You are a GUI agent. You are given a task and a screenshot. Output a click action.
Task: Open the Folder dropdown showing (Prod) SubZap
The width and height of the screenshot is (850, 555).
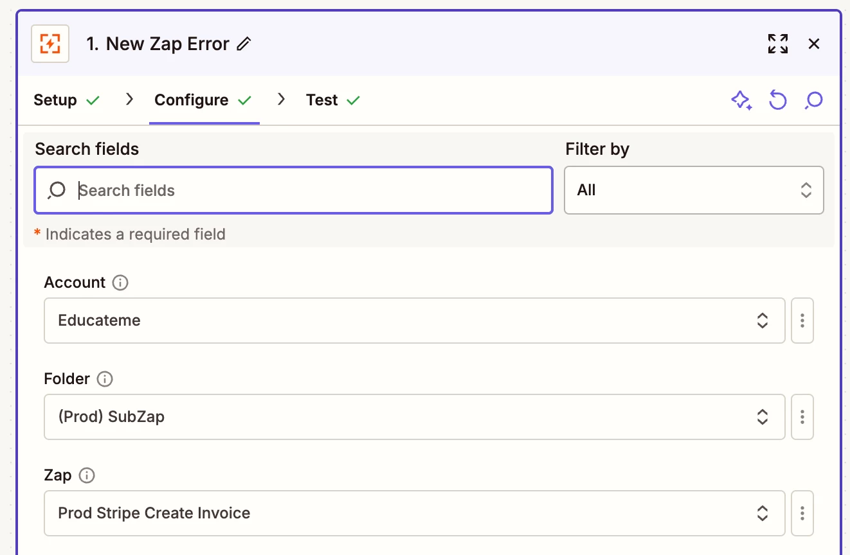(414, 417)
